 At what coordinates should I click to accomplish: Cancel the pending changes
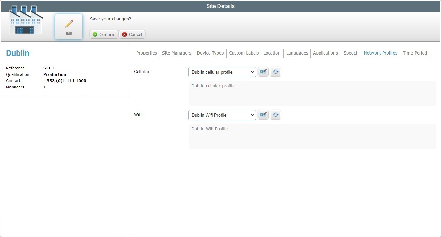(x=132, y=34)
